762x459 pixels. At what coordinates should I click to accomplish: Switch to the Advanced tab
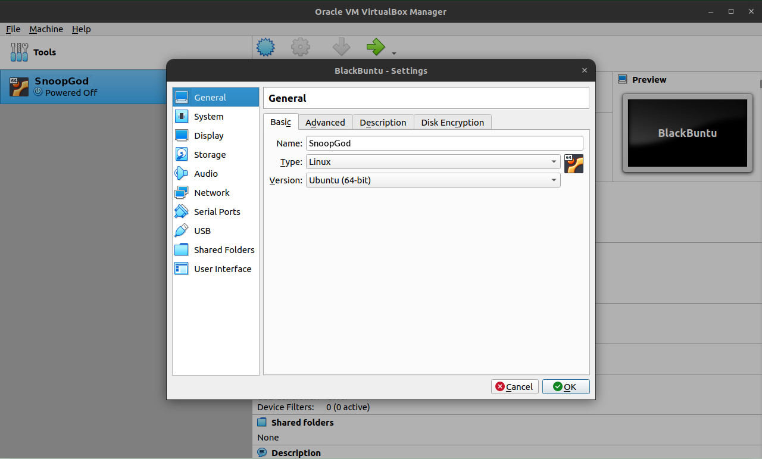pos(325,122)
